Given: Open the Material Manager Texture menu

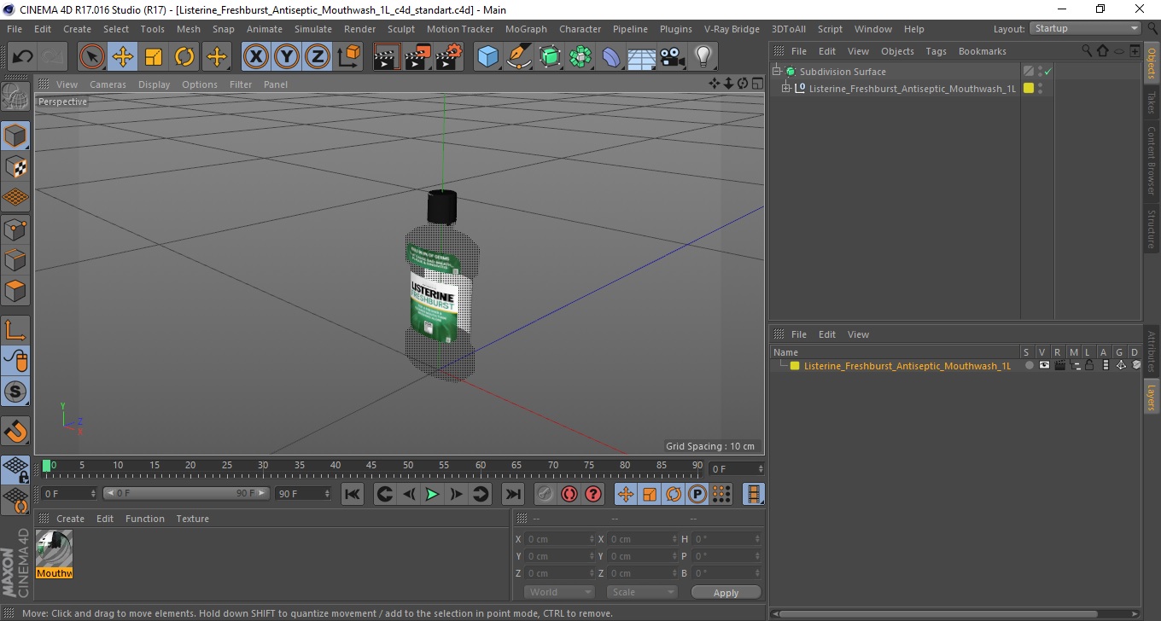Looking at the screenshot, I should 192,519.
